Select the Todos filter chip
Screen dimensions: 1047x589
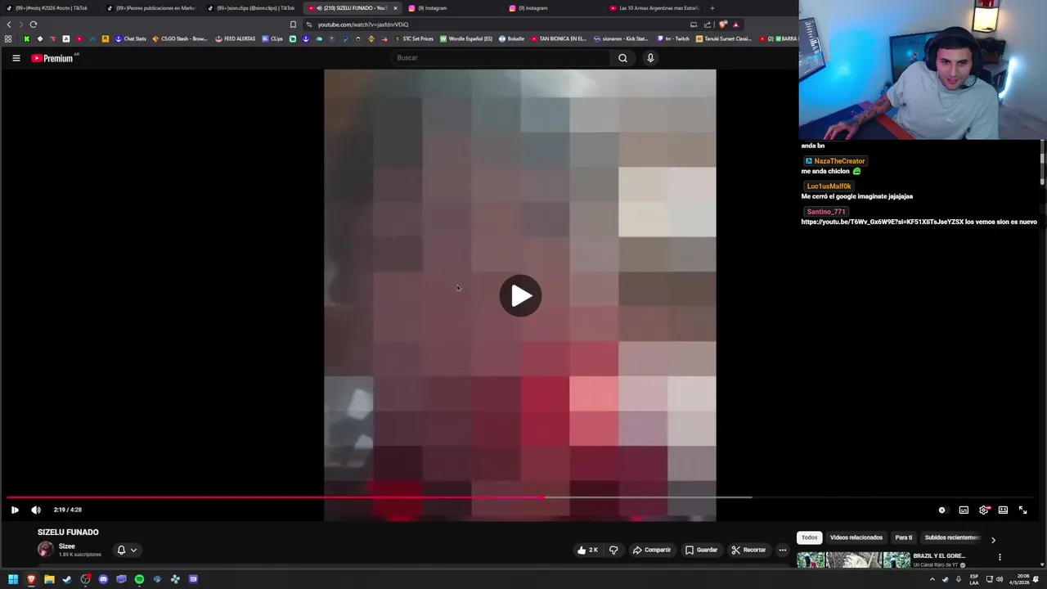[809, 537]
